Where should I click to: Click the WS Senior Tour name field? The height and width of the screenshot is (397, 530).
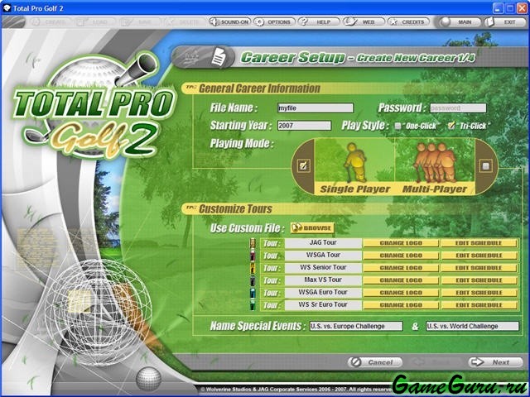(323, 268)
